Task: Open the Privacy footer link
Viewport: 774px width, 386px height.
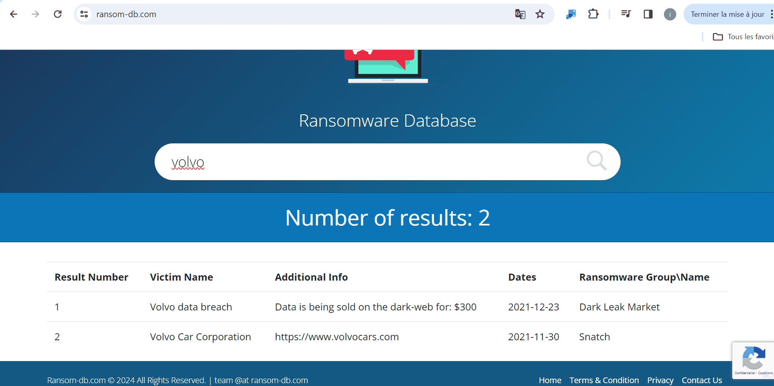Action: tap(660, 380)
